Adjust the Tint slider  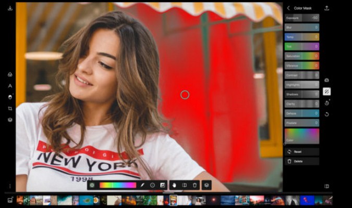pyautogui.click(x=302, y=47)
